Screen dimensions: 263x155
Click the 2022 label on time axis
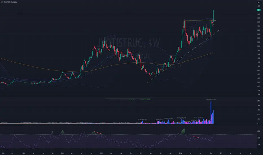(x=101, y=153)
